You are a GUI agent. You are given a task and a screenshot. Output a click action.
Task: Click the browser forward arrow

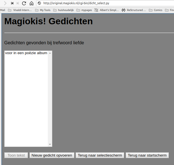point(5,3)
